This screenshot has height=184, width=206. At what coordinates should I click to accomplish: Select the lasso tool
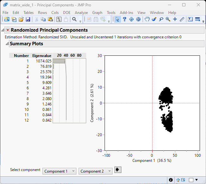(161, 19)
